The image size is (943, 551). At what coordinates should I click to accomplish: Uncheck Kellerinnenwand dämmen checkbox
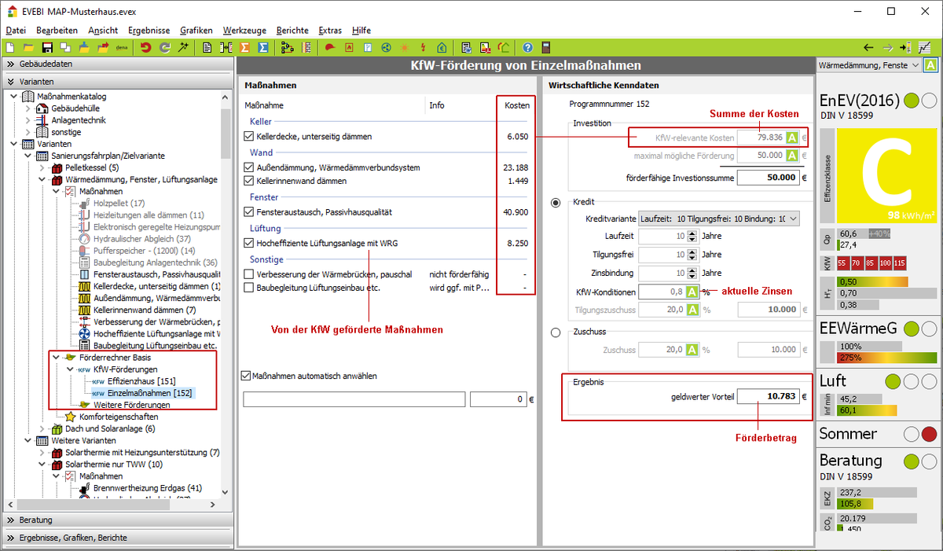click(x=249, y=181)
